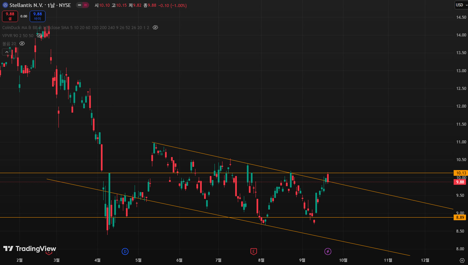Click the gray dash icon beside NYSE
This screenshot has height=265, width=468.
click(x=79, y=5)
